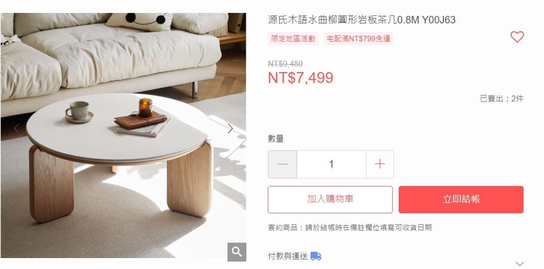Add product to wishlist with heart icon
The height and width of the screenshot is (269, 544).
[x=517, y=37]
